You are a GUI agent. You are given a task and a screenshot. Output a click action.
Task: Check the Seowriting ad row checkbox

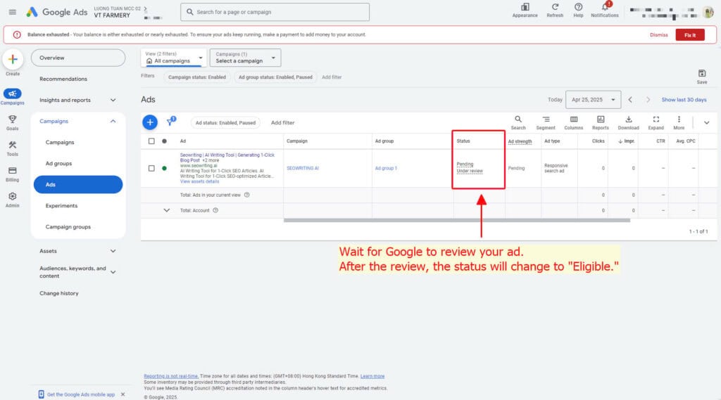point(151,168)
